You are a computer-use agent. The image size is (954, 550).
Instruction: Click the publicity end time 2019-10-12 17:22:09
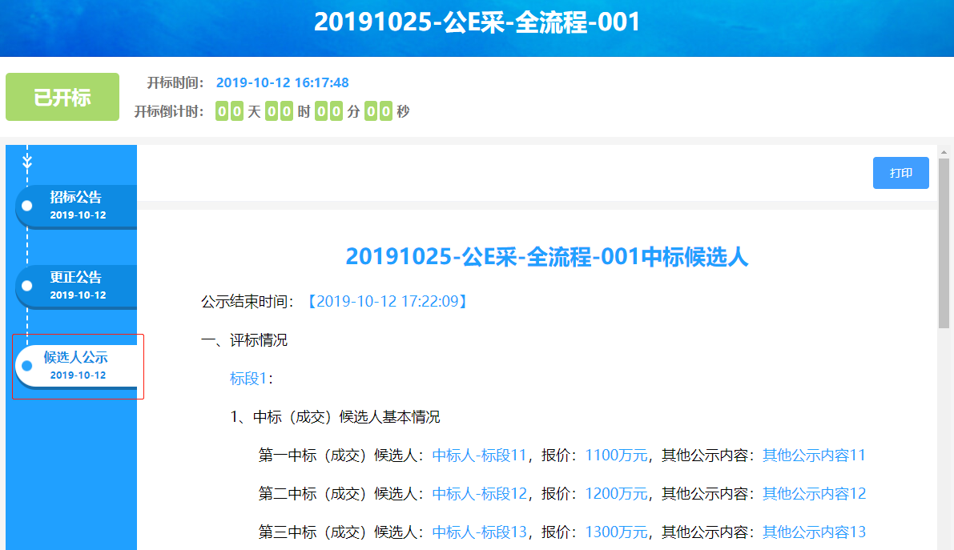[x=387, y=302]
